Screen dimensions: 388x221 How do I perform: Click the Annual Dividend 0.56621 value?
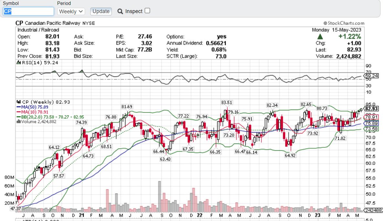[216, 43]
